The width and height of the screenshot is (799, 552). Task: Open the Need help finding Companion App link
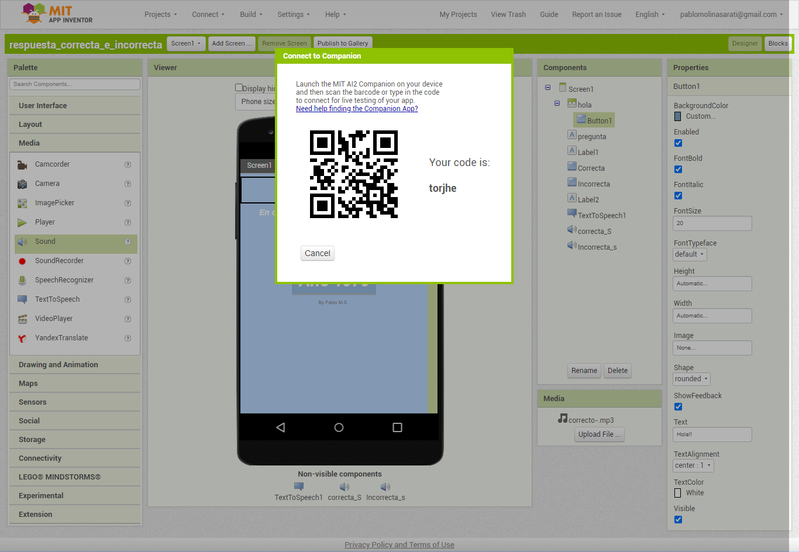pyautogui.click(x=357, y=109)
